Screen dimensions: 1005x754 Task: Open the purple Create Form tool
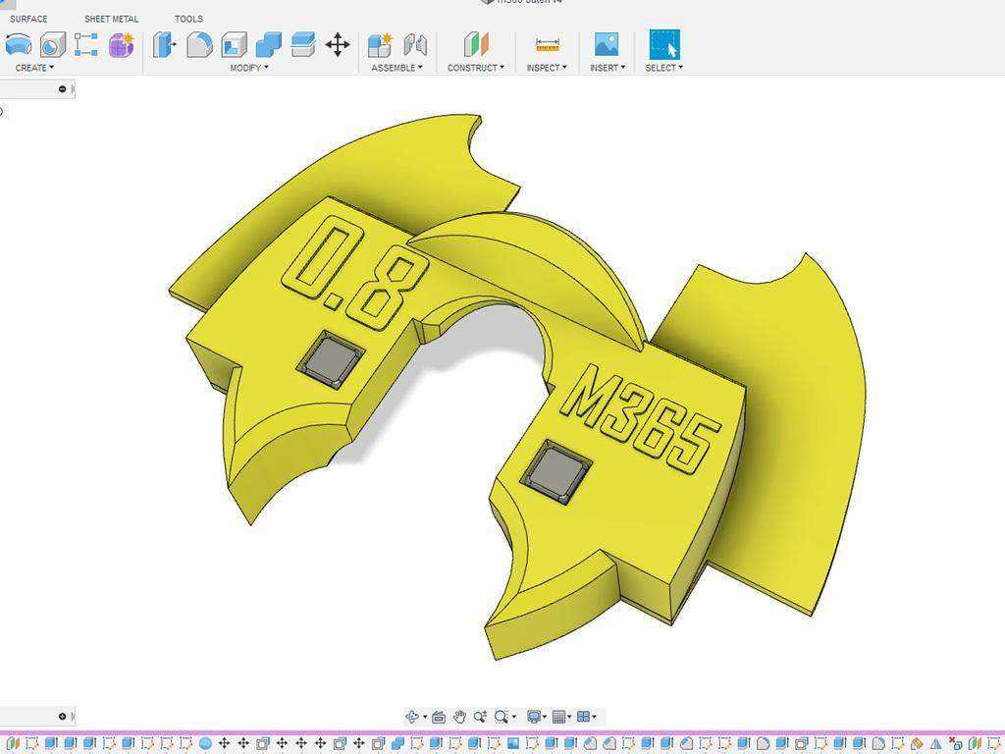(x=121, y=45)
